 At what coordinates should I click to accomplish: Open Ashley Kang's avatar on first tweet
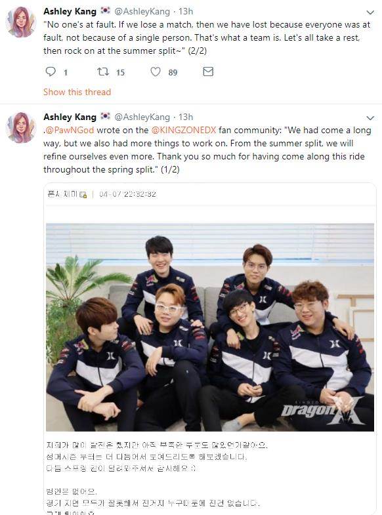[21, 22]
